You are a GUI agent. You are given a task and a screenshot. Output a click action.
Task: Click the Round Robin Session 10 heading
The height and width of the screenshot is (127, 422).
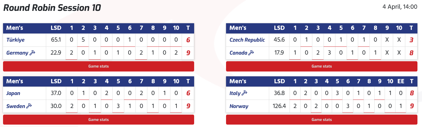[x=52, y=8]
